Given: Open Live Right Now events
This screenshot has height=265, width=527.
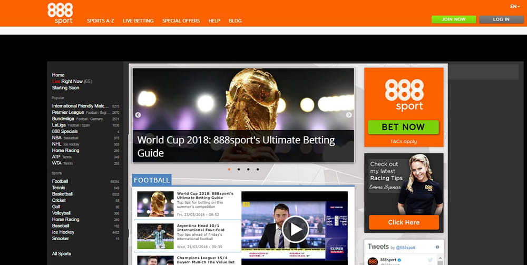Looking at the screenshot, I should pyautogui.click(x=72, y=81).
